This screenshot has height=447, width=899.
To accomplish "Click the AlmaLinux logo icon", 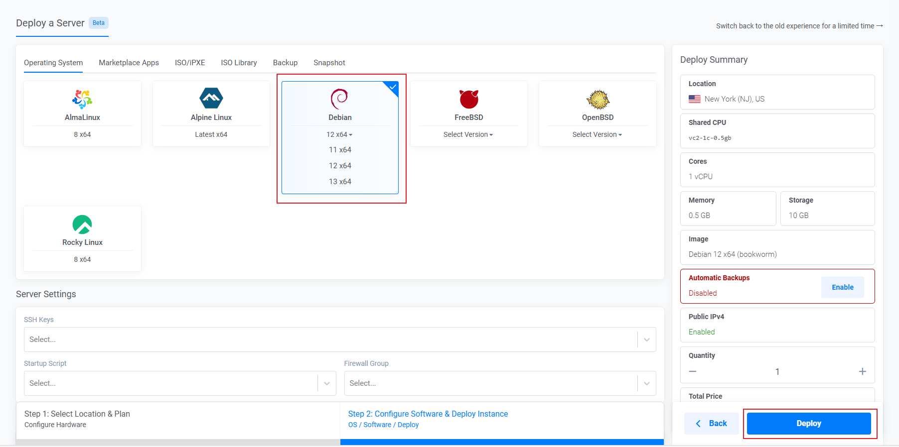I will point(82,99).
